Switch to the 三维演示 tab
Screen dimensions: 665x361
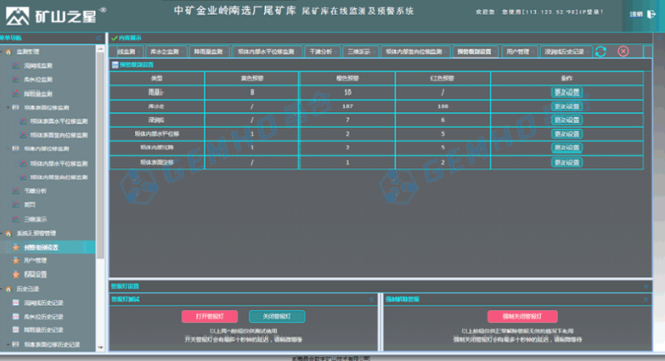click(x=360, y=52)
